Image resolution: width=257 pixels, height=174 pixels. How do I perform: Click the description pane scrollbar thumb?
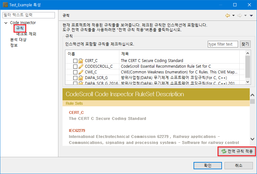click(x=252, y=101)
